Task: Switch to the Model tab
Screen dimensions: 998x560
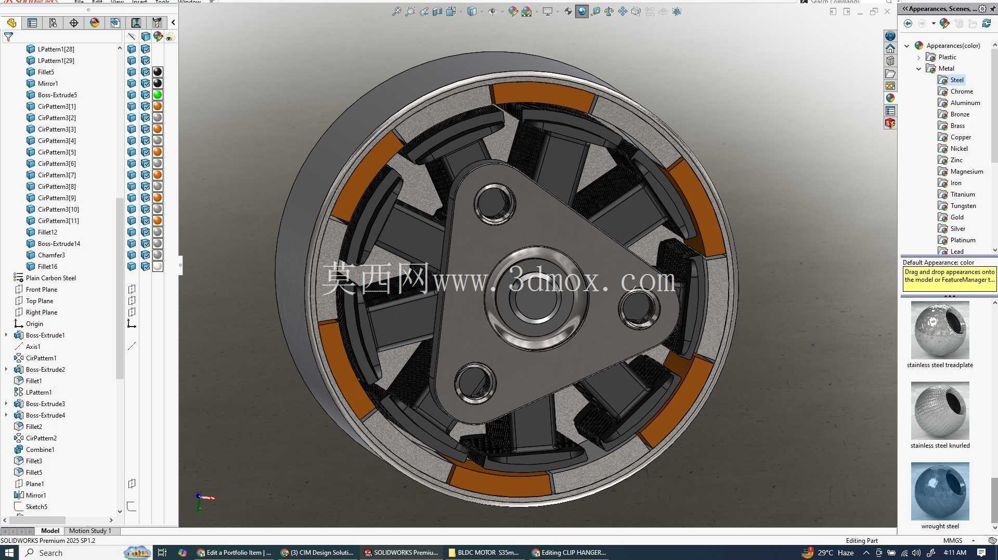Action: [x=50, y=530]
